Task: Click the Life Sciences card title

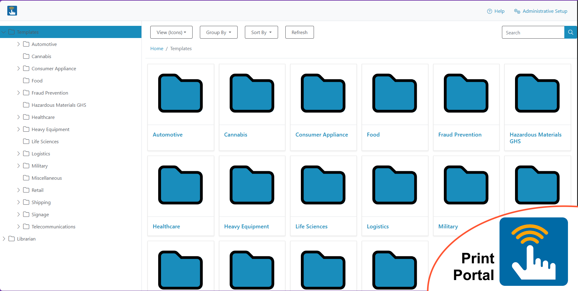Action: tap(312, 227)
